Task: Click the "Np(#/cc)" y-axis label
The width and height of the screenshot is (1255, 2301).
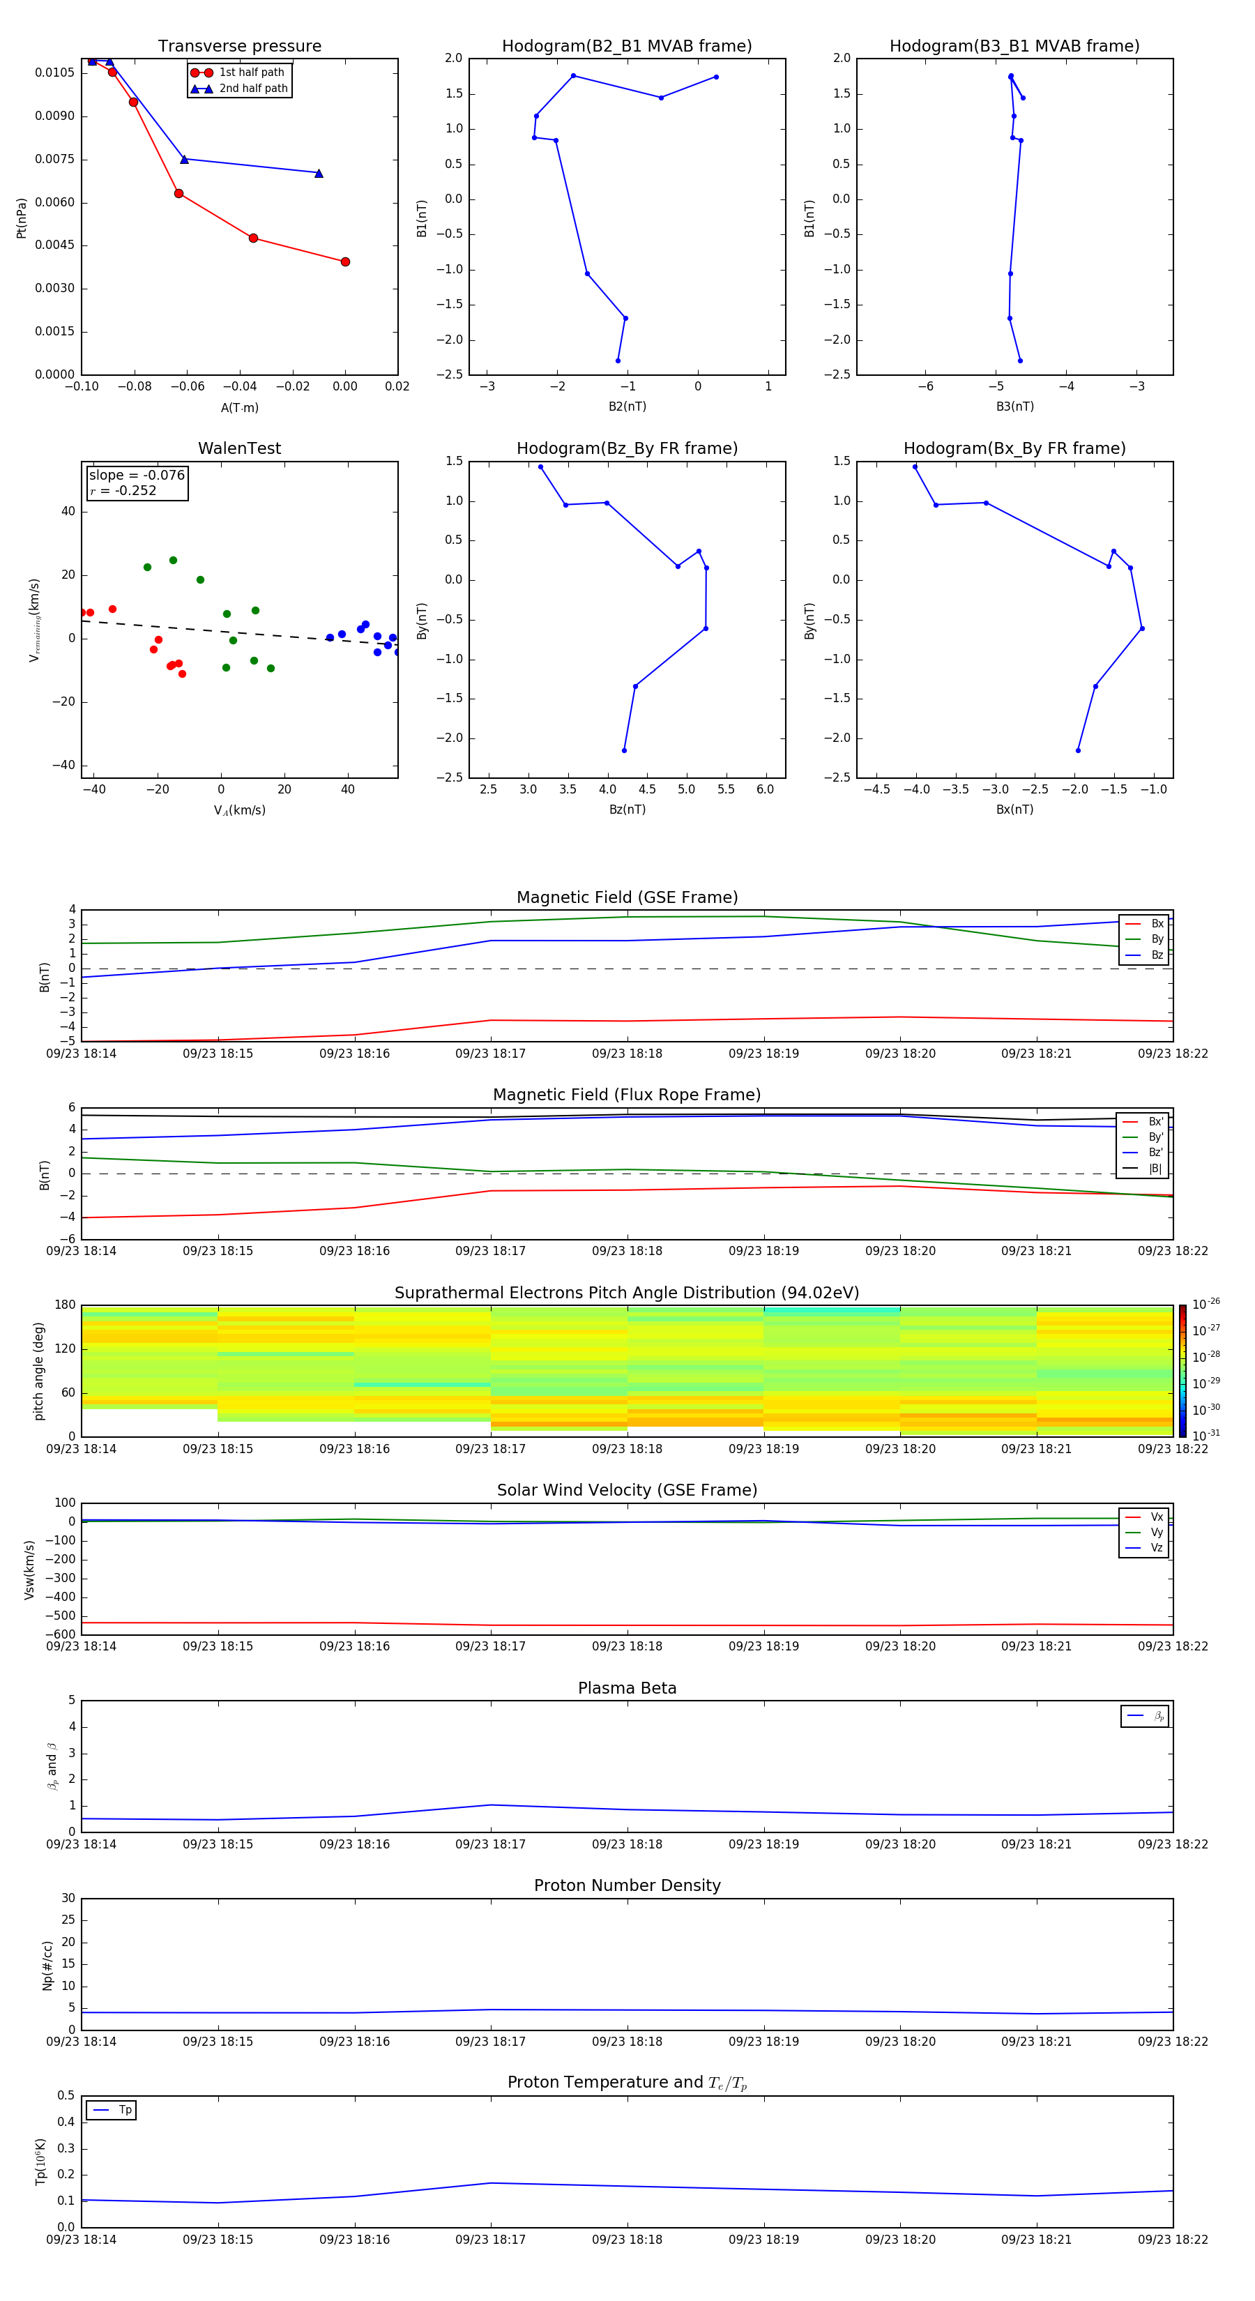Action: coord(47,1965)
